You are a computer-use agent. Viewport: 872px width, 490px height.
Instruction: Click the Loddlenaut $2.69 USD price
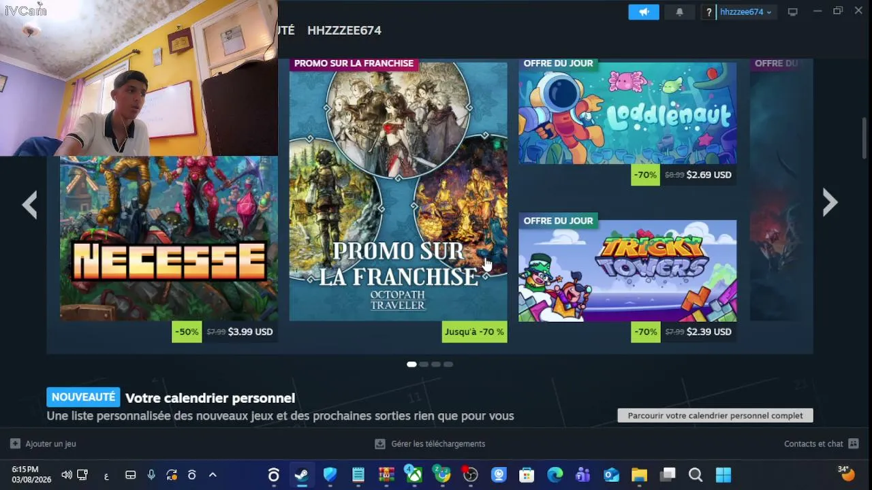pos(708,175)
